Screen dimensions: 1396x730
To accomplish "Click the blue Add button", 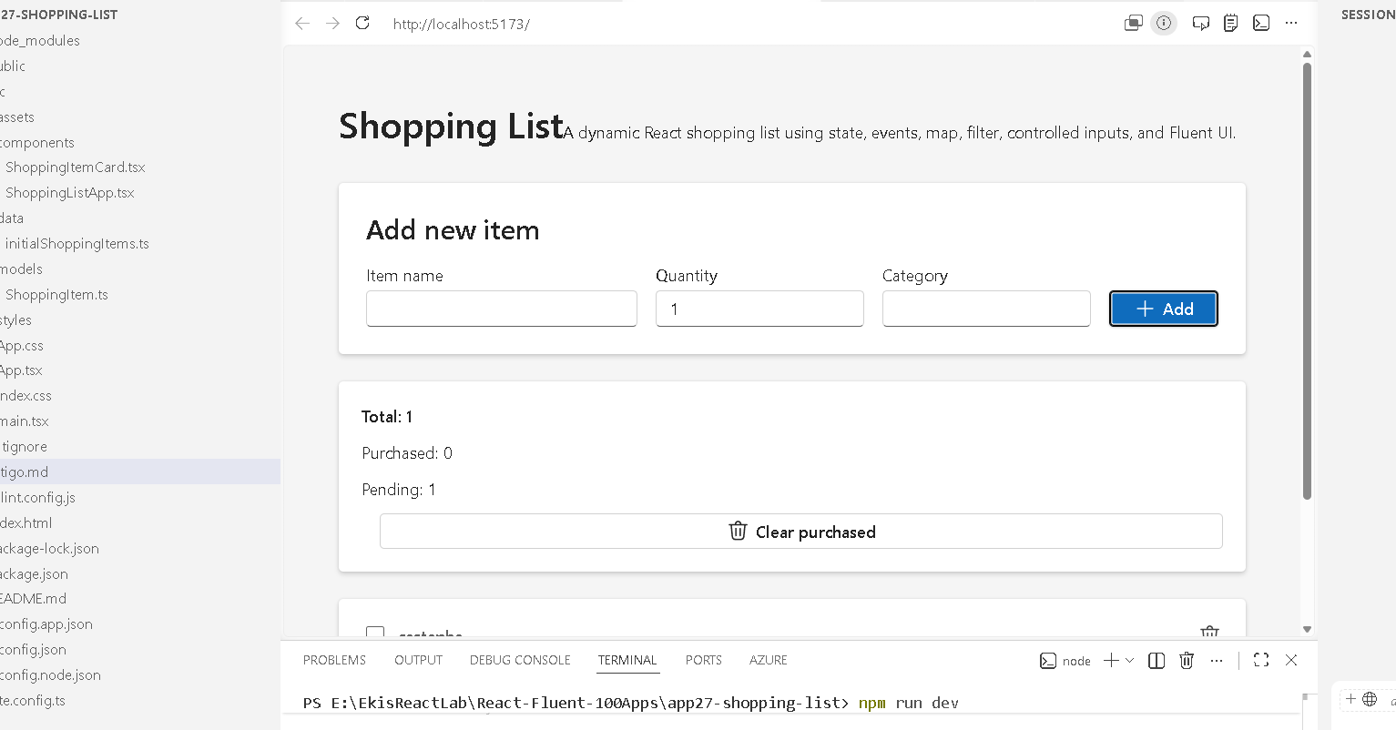I will (x=1163, y=309).
